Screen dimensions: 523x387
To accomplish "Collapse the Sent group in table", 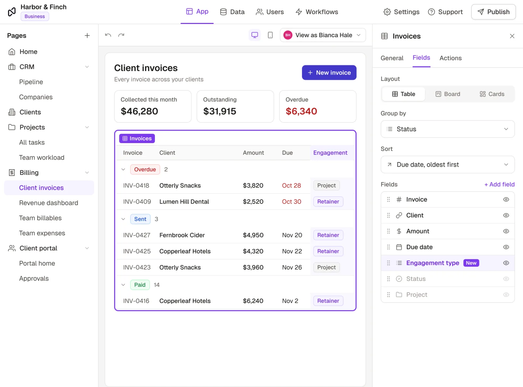I will click(123, 219).
